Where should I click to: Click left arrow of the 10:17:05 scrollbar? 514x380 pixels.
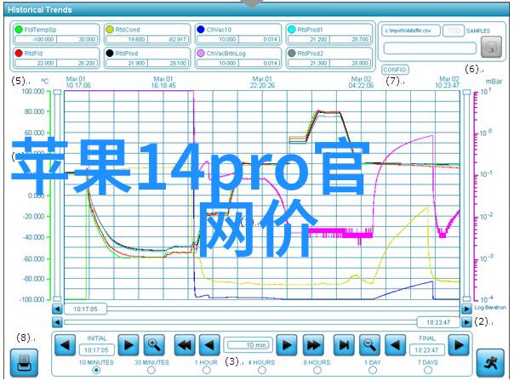(57, 309)
